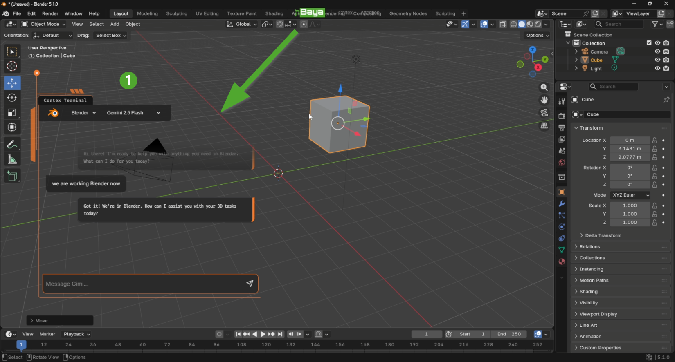The height and width of the screenshot is (362, 675).
Task: Open the Global orientation dropdown
Action: pyautogui.click(x=242, y=24)
